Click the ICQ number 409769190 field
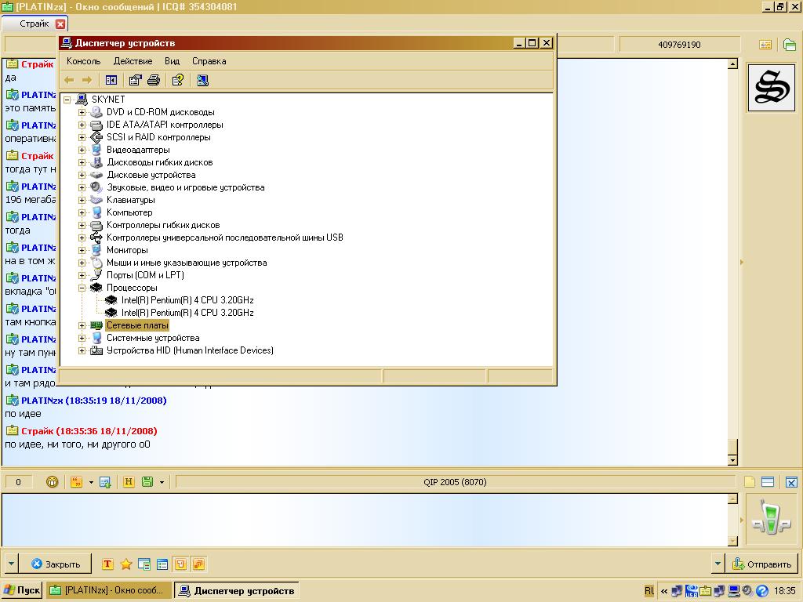The image size is (803, 602). [679, 45]
